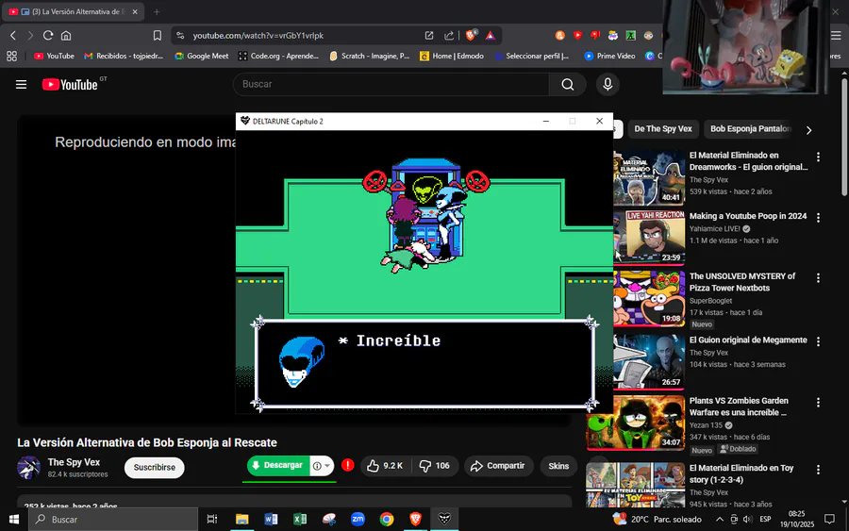Open the Google Meet bookmark
This screenshot has height=531, width=849.
click(202, 56)
